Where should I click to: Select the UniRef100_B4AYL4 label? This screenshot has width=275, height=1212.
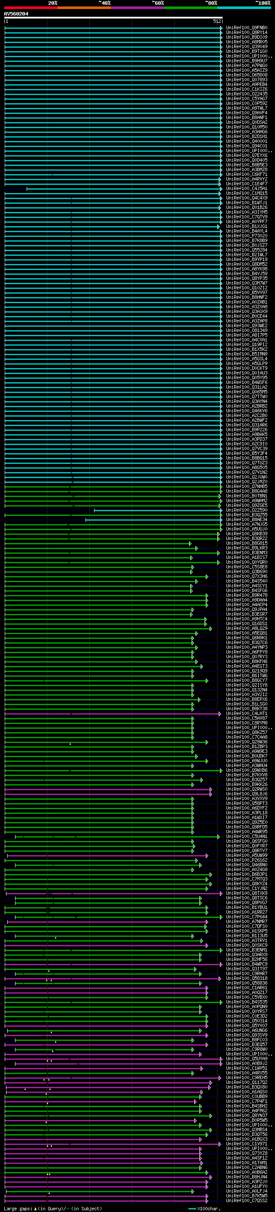click(246, 231)
